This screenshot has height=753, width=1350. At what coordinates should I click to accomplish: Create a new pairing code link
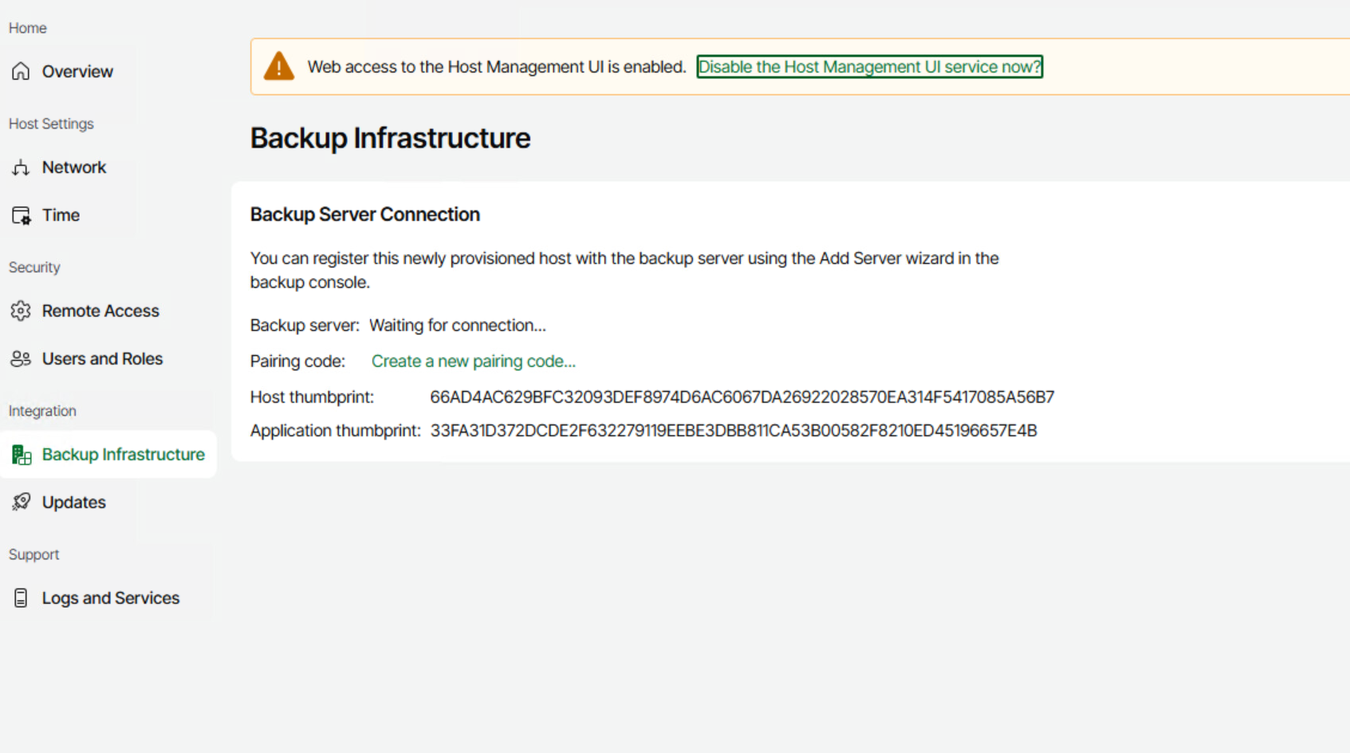click(x=473, y=361)
